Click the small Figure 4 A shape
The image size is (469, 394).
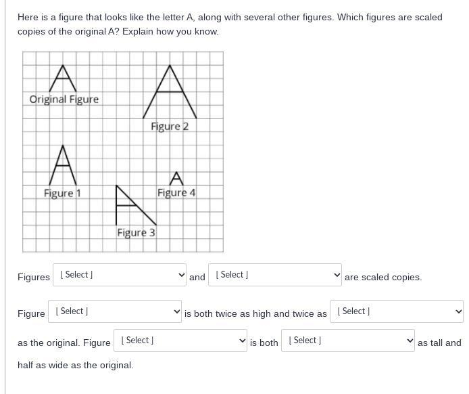[x=176, y=179]
